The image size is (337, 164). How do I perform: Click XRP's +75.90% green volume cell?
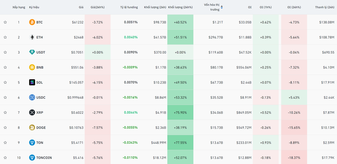click(180, 112)
